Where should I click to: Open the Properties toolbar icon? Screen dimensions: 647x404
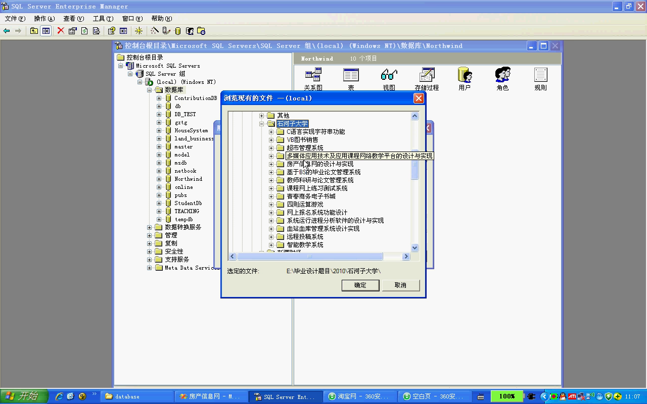pyautogui.click(x=72, y=31)
